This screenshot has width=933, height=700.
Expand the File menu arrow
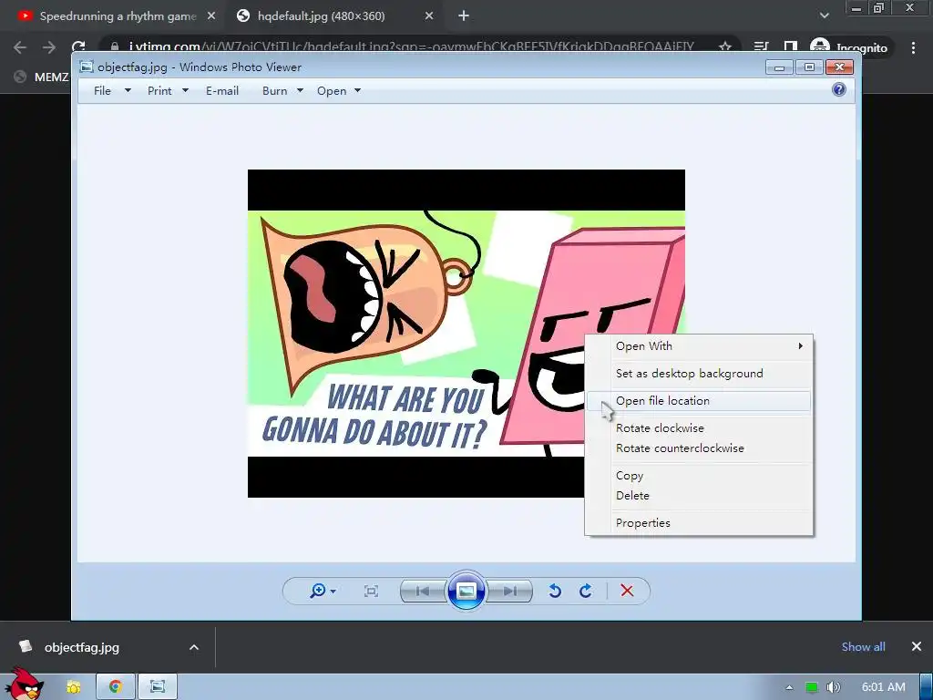point(128,90)
